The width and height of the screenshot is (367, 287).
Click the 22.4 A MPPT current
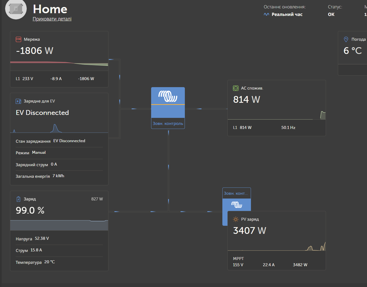[269, 265]
